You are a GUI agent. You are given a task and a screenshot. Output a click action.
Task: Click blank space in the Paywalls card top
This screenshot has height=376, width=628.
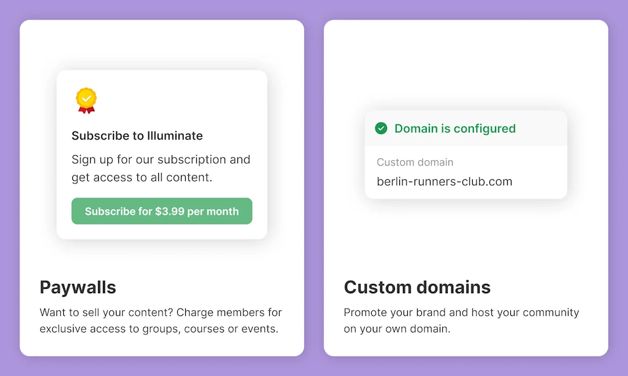pos(161,44)
